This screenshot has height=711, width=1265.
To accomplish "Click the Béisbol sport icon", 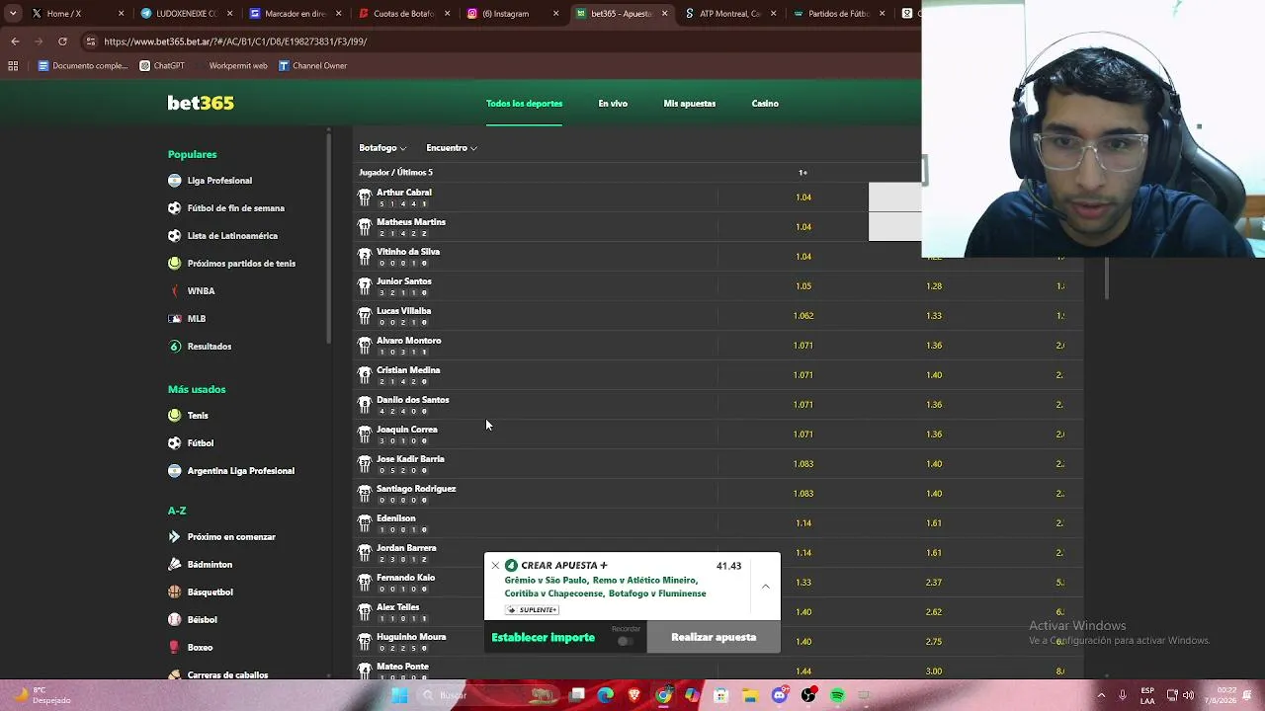I will pos(175,620).
